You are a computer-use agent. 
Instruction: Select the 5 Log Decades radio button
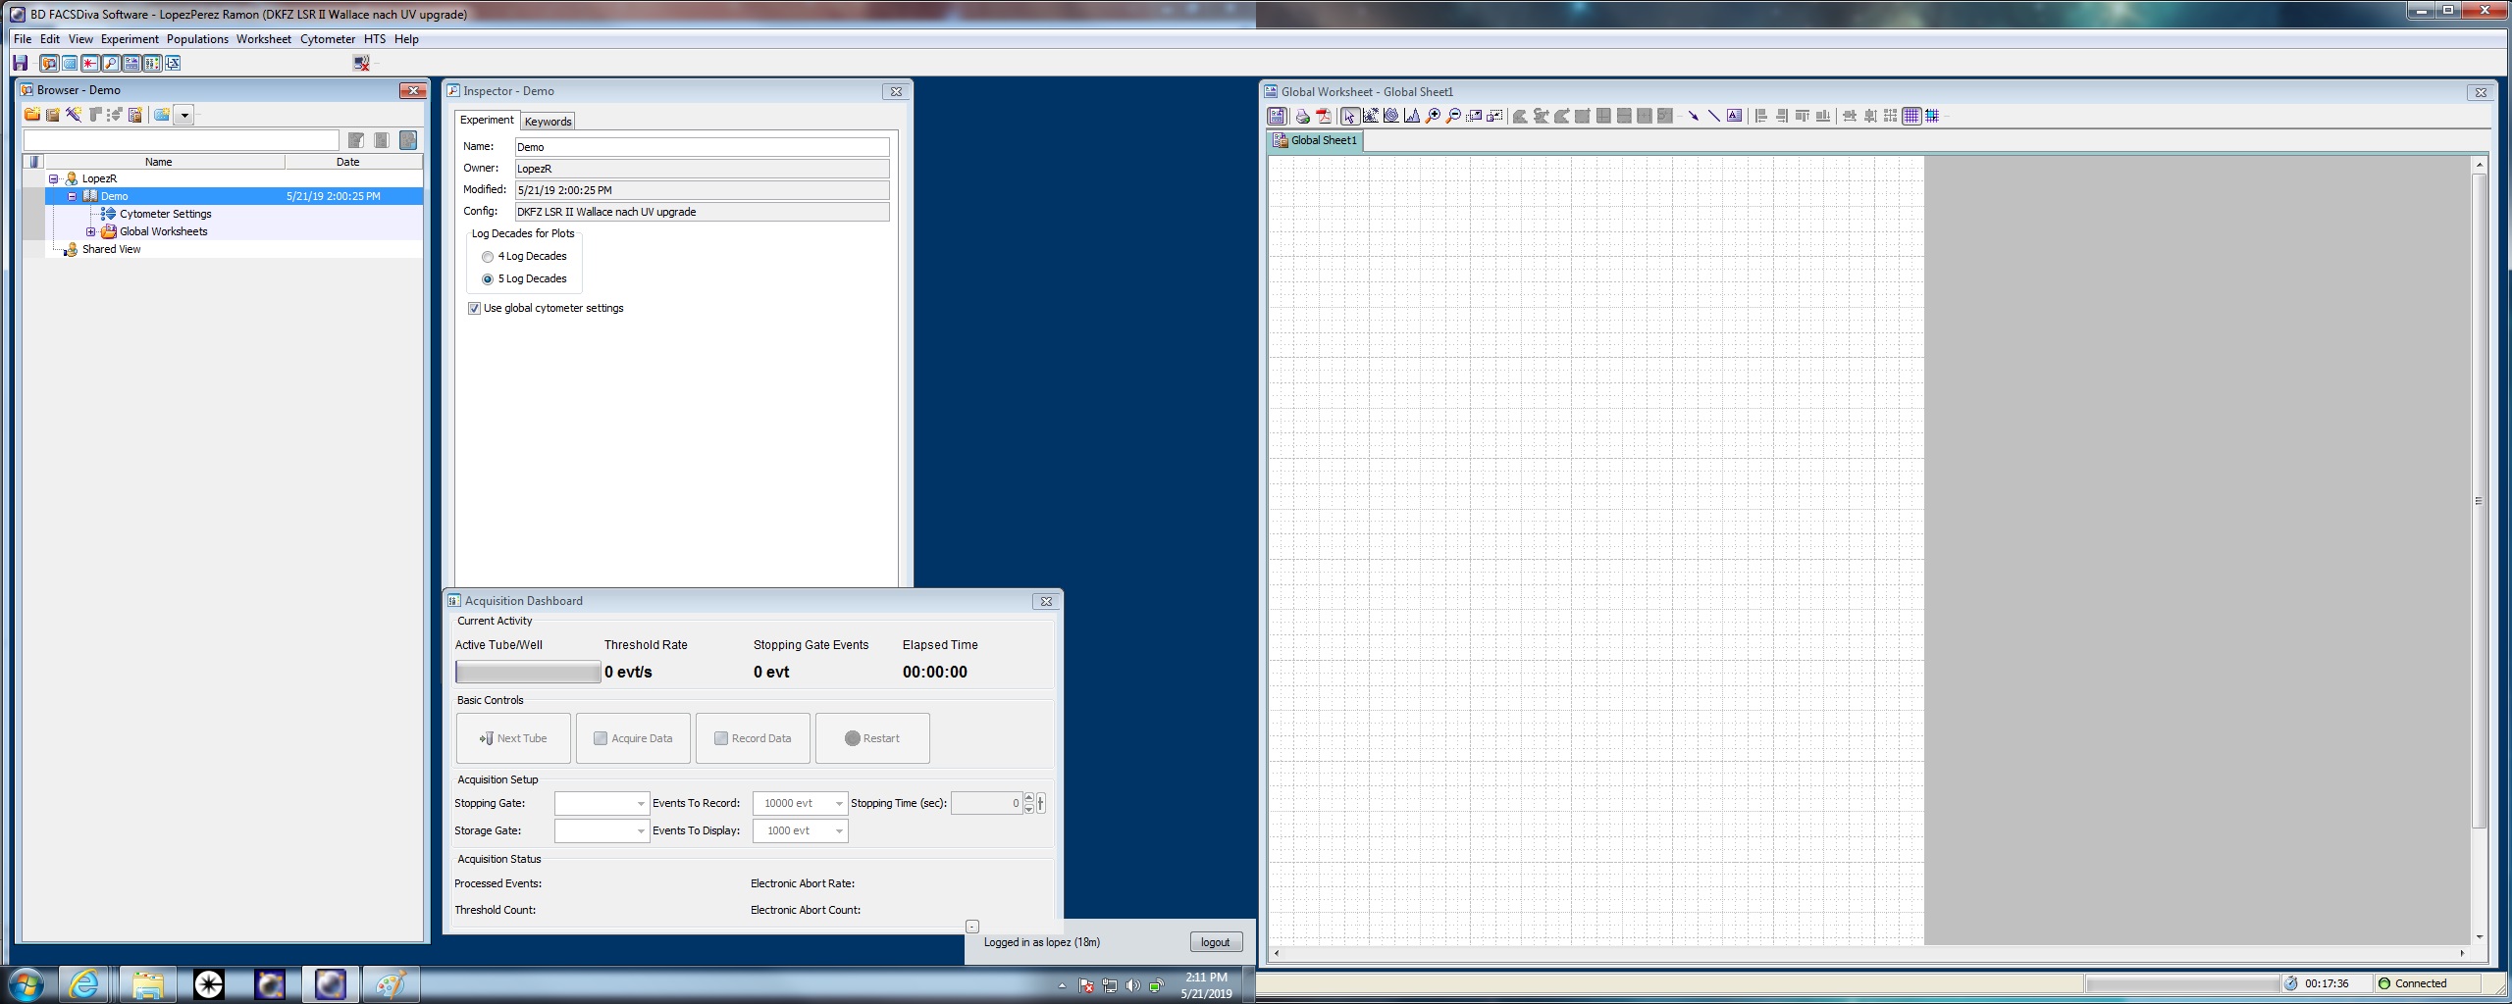[x=488, y=279]
